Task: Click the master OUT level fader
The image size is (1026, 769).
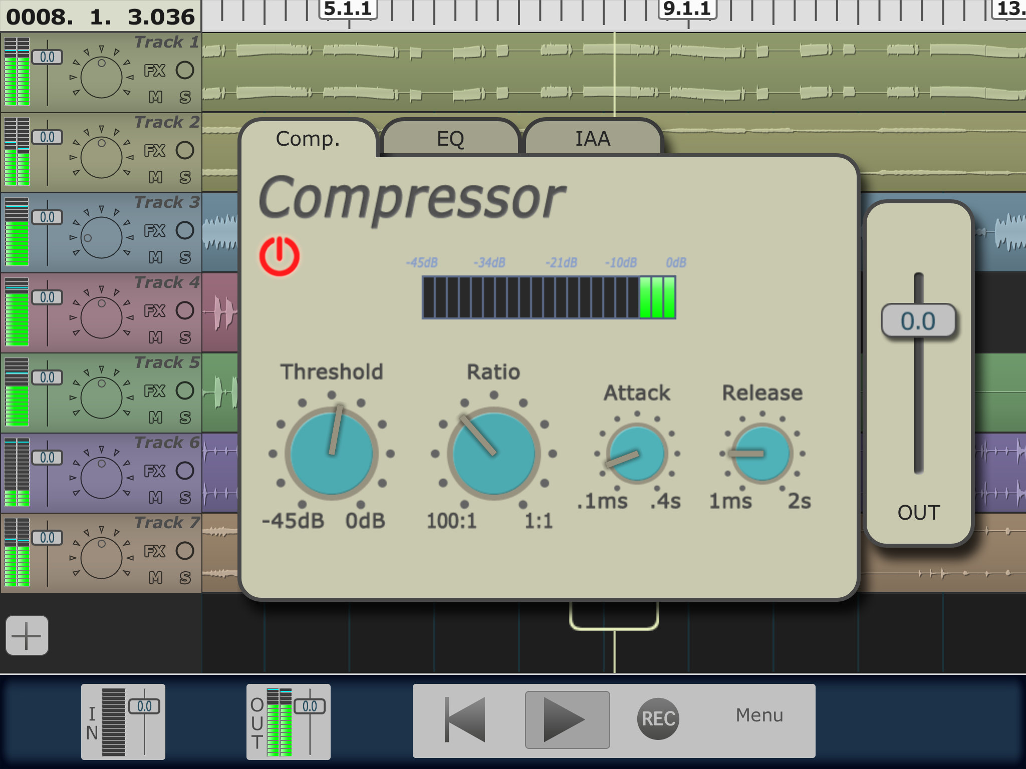Action: tap(310, 706)
